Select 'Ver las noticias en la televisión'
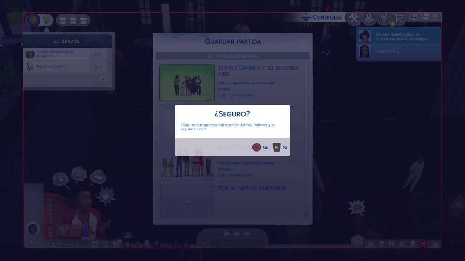 click(55, 54)
